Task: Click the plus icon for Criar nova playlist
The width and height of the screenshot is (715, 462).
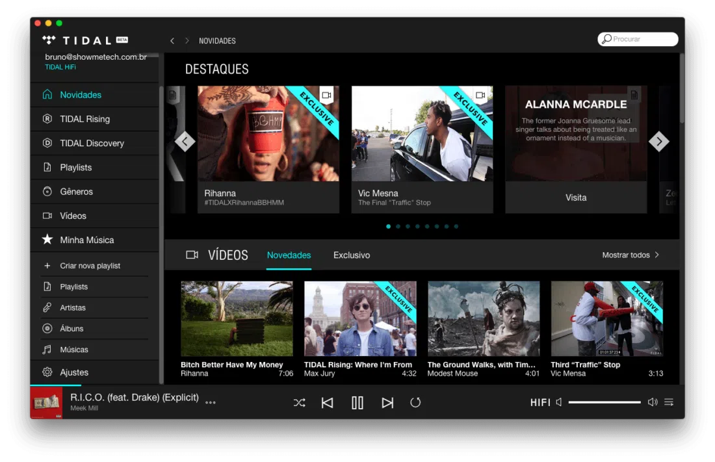Action: (x=47, y=265)
